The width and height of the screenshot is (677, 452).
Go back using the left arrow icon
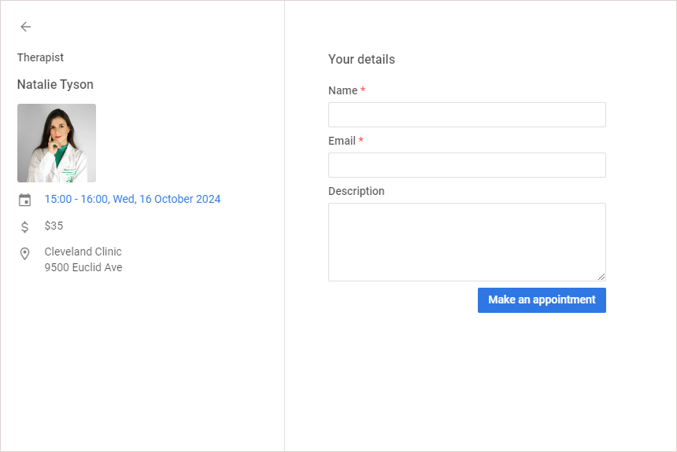pos(25,27)
